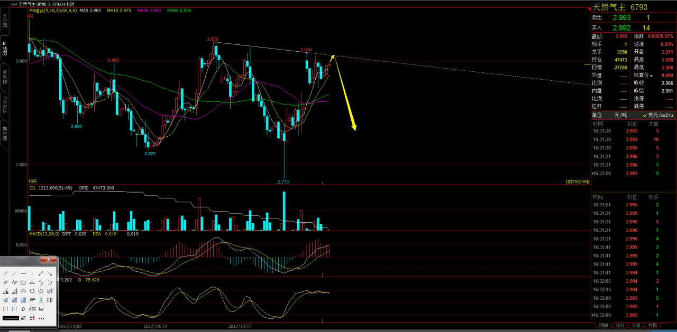Open the 扫描 bottom tab

(x=652, y=326)
